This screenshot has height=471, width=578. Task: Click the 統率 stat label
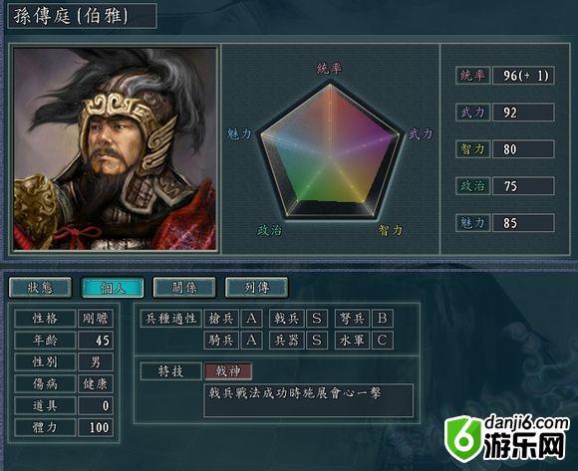(472, 76)
